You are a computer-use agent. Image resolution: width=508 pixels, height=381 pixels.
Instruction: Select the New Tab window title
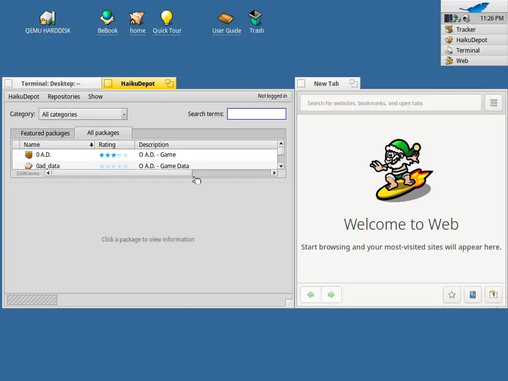[x=326, y=83]
